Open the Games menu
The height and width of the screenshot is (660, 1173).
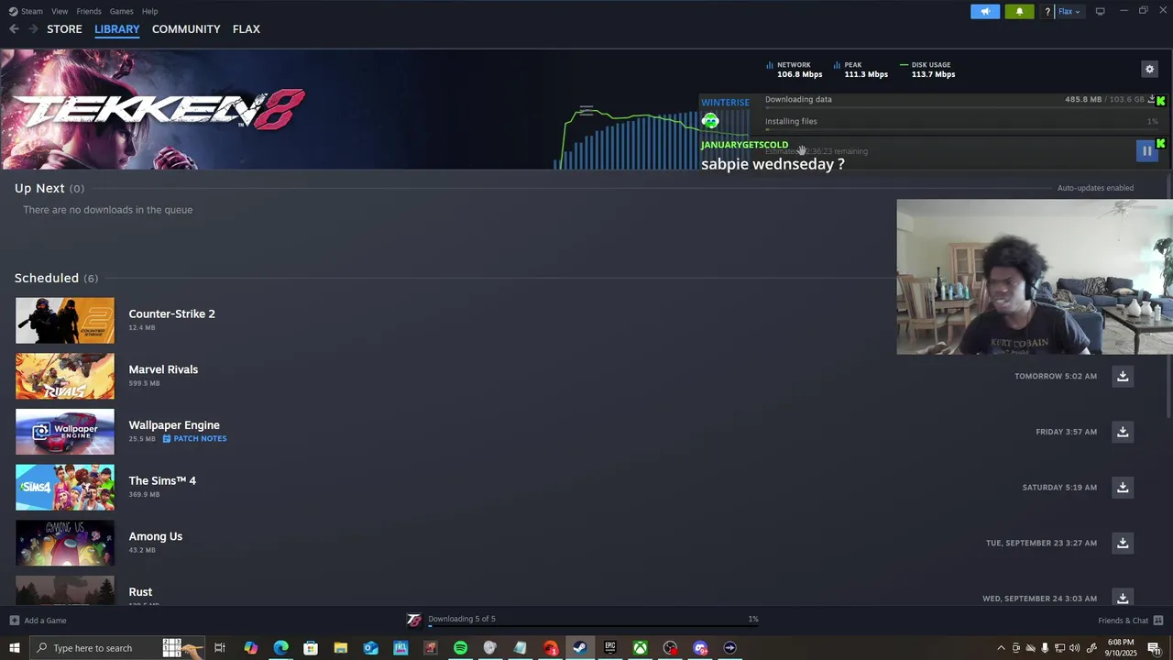pyautogui.click(x=121, y=11)
